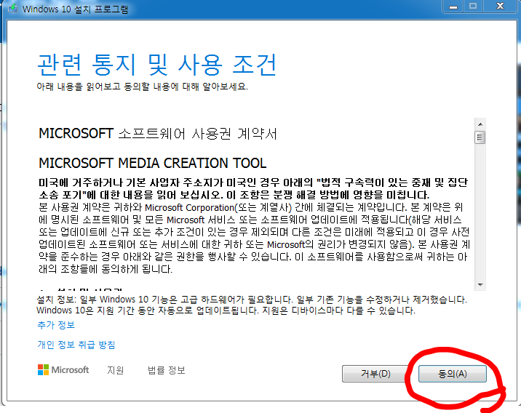Screen dimensions: 521x413
Task: Click the license scrollbar up arrow
Action: pos(480,124)
